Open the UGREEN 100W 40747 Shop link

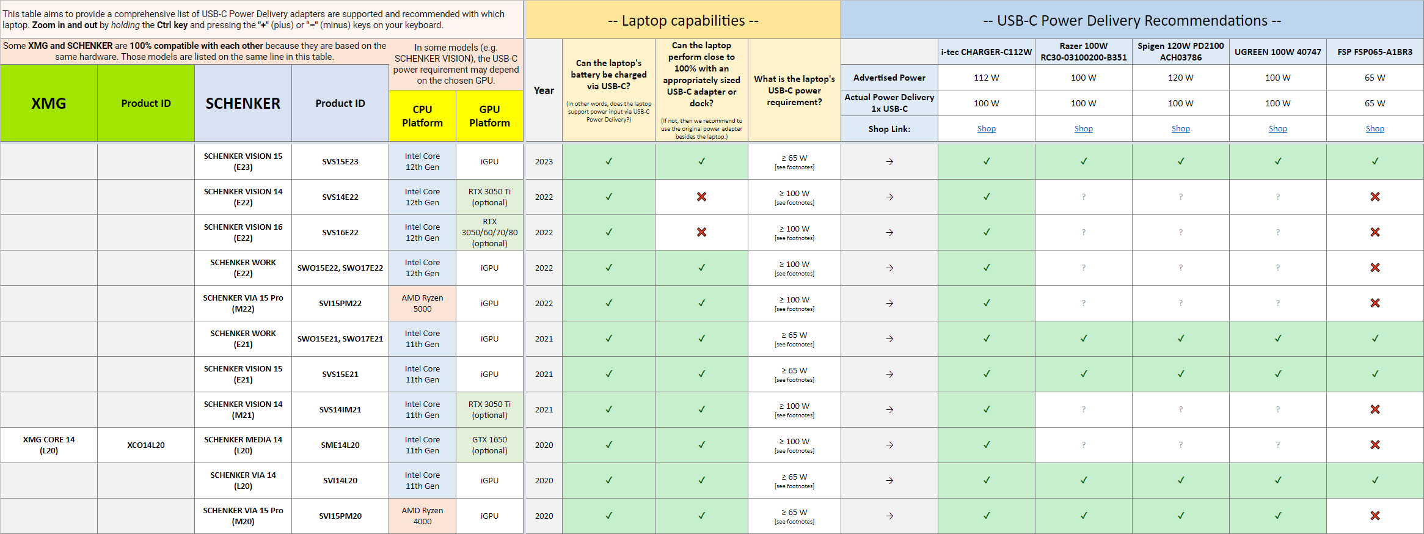click(1277, 129)
